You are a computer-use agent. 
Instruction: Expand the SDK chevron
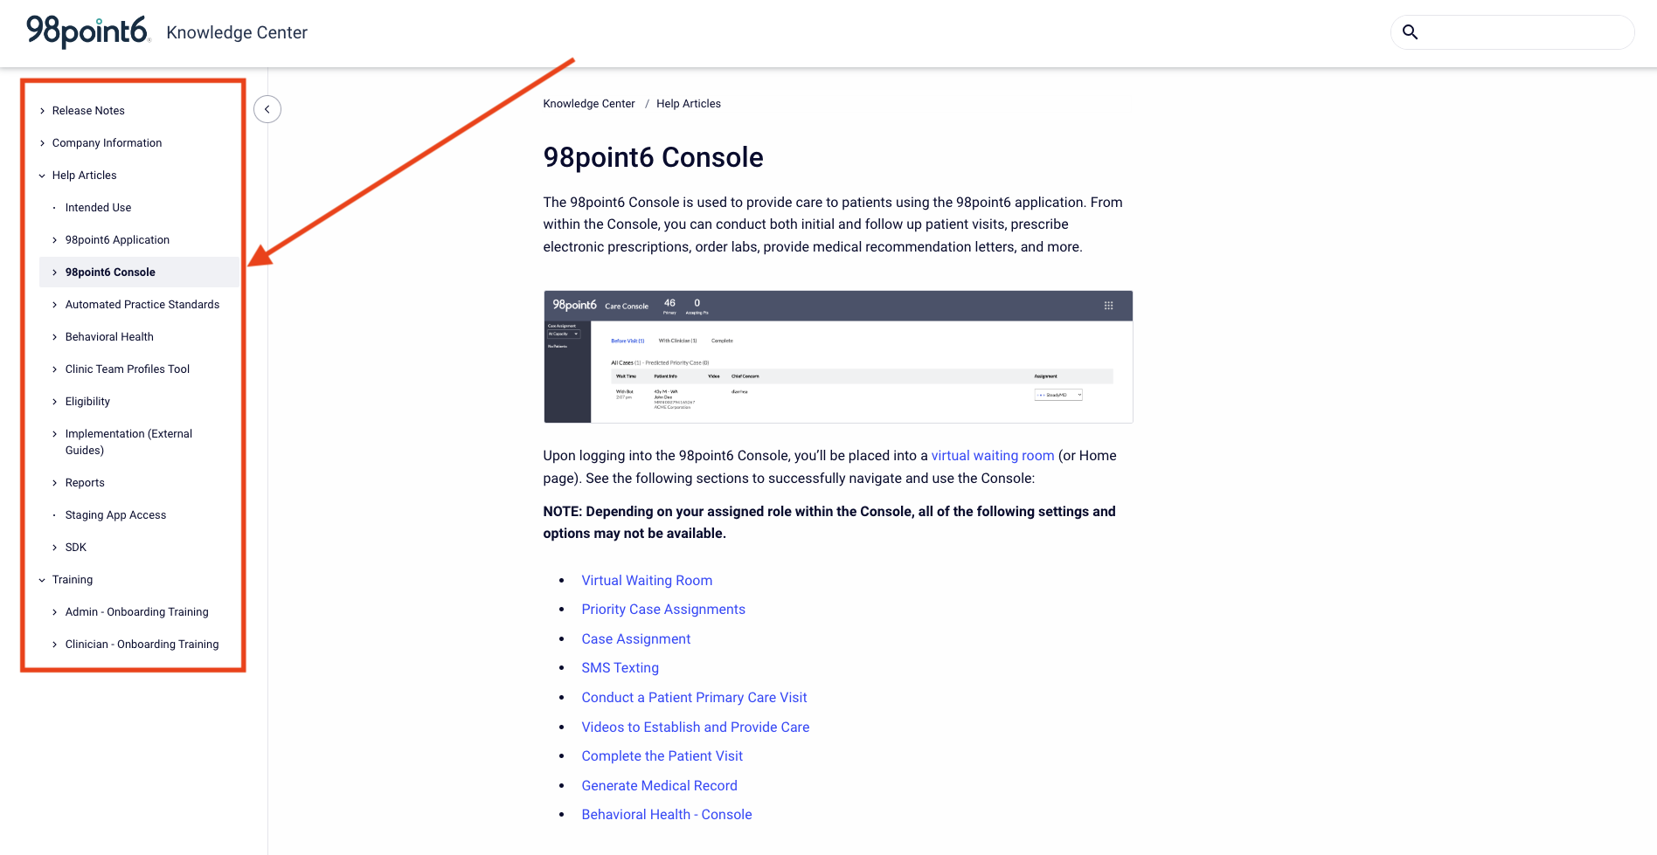55,548
